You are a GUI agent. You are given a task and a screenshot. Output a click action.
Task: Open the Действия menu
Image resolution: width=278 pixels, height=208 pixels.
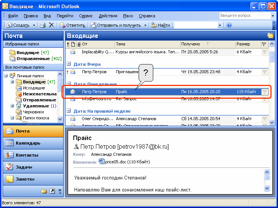[108, 16]
